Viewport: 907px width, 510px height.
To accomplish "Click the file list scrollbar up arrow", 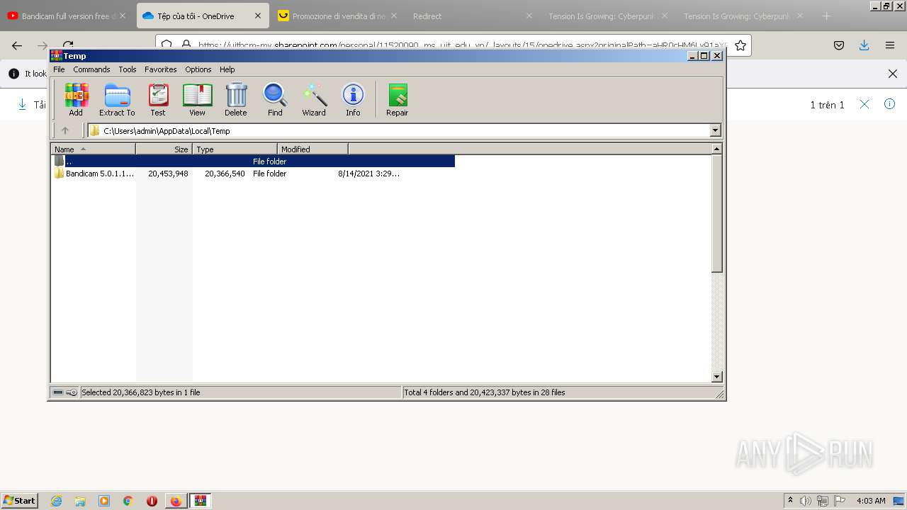I will [716, 149].
